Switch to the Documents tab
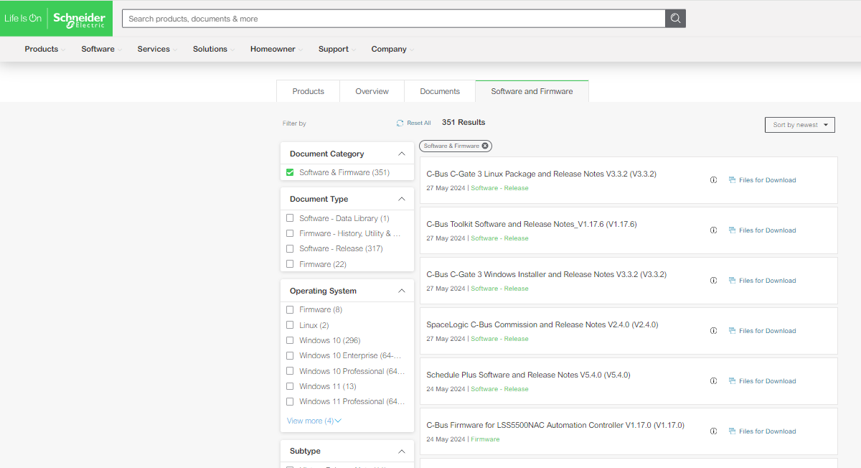Screen dimensions: 861x468 click(x=440, y=91)
